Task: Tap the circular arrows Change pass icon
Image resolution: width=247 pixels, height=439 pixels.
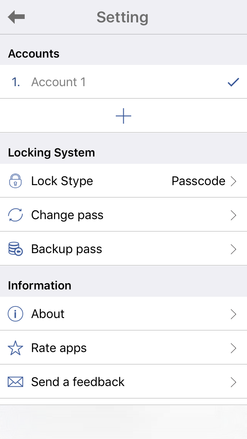Action: 15,215
